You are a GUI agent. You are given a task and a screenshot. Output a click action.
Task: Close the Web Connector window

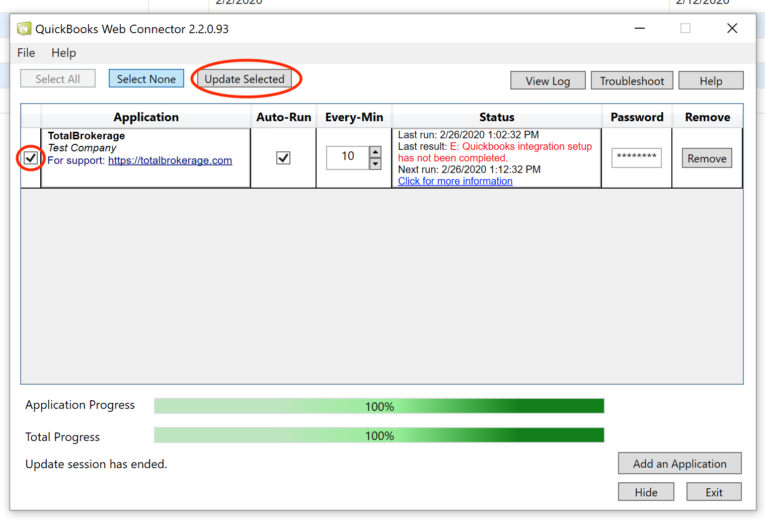(x=732, y=28)
